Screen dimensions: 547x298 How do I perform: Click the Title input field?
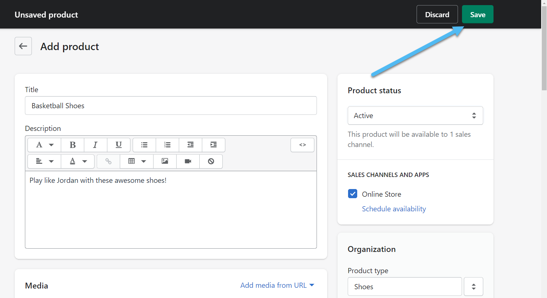coord(171,106)
